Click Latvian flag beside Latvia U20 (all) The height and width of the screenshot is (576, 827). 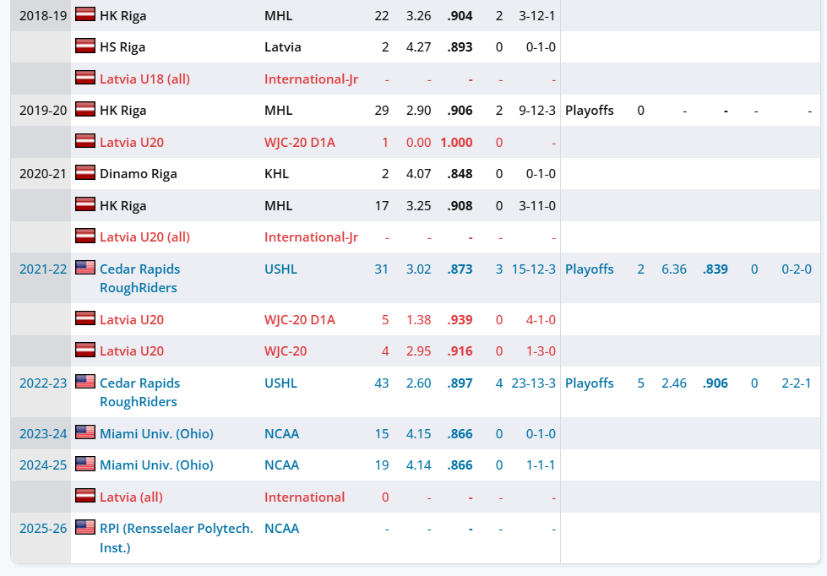85,236
